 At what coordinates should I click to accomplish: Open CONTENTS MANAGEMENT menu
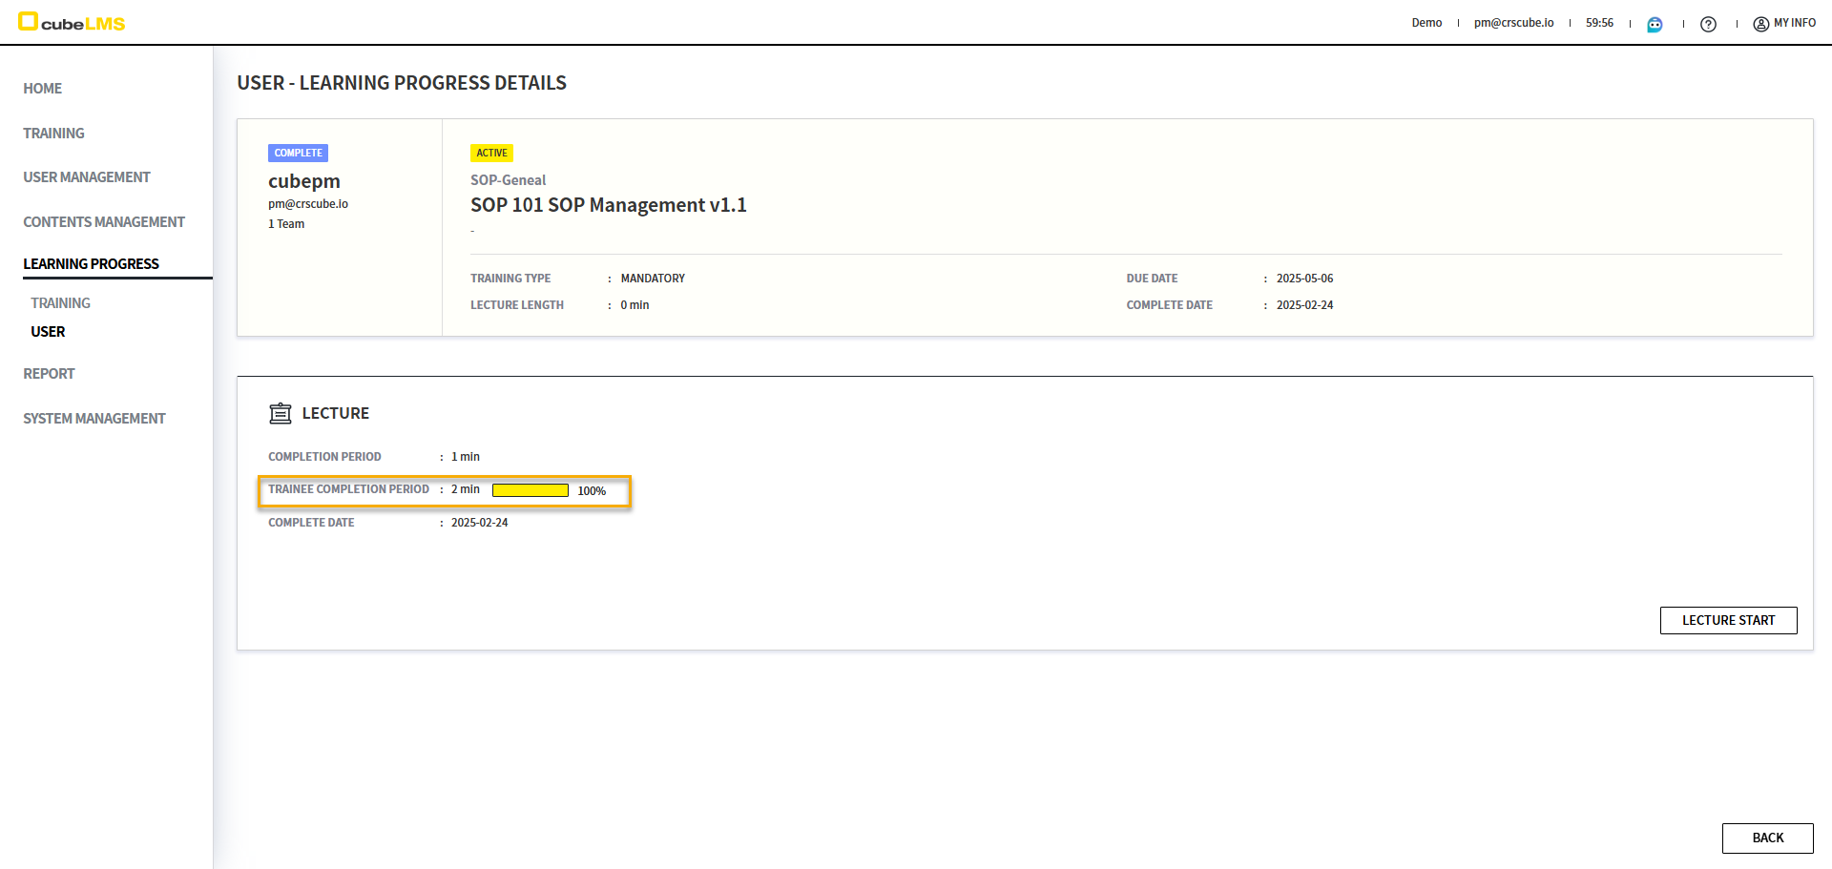[103, 222]
